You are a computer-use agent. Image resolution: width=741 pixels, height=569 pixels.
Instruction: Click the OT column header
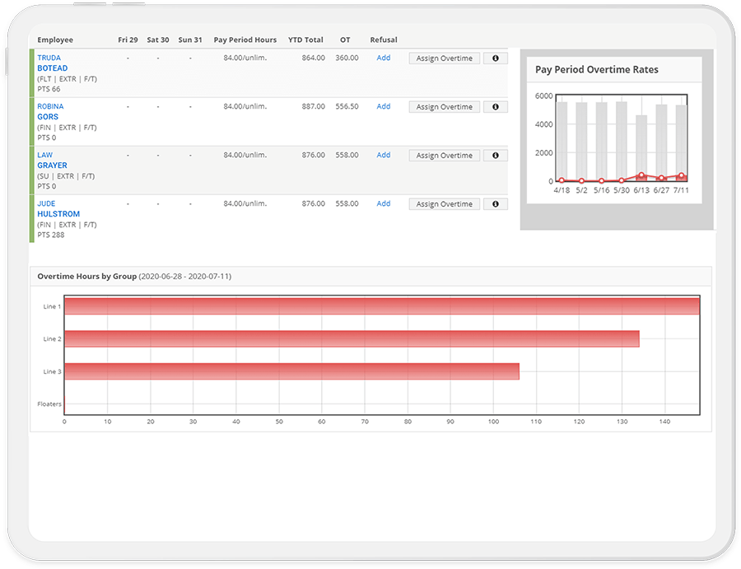point(345,40)
